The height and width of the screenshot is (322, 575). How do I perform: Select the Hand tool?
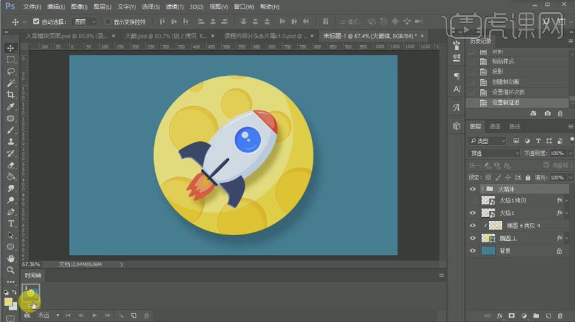click(10, 258)
